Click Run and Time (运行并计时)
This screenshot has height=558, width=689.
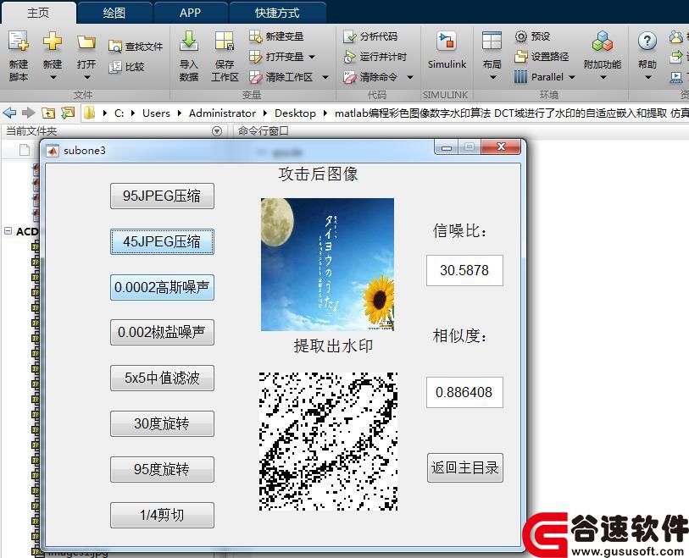tap(375, 57)
